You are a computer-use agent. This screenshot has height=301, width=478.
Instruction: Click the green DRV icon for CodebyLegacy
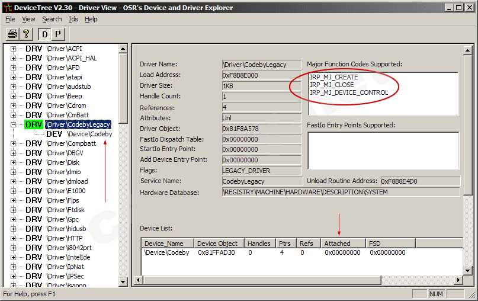[34, 124]
